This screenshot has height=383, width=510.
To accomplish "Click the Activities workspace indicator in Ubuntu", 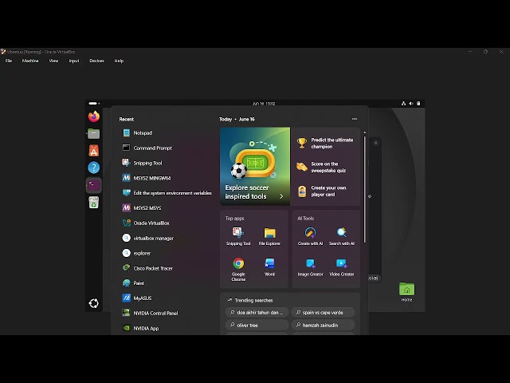I will pyautogui.click(x=94, y=104).
